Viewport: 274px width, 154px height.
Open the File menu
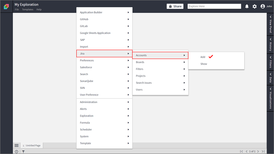pos(17,10)
